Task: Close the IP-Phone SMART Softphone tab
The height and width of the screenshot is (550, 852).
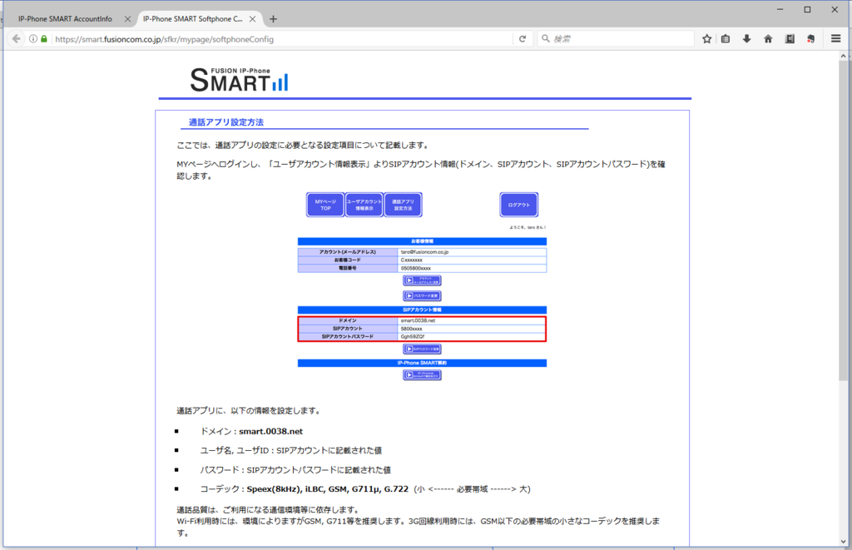Action: click(x=253, y=19)
